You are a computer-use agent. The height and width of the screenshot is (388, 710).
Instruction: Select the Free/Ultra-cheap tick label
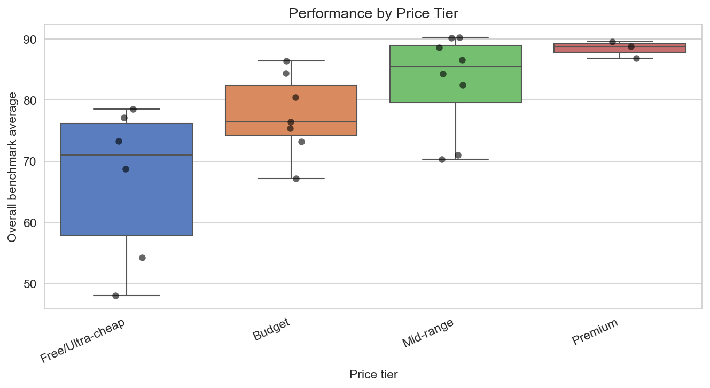pyautogui.click(x=83, y=339)
